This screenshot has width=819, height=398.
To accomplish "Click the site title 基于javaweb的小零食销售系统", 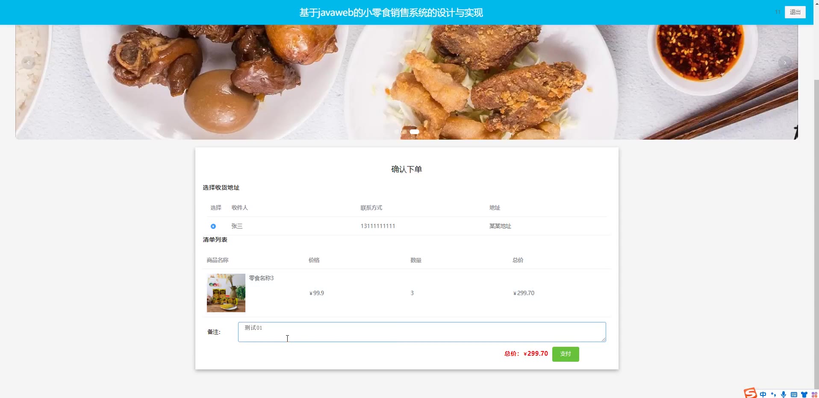I will tap(391, 13).
